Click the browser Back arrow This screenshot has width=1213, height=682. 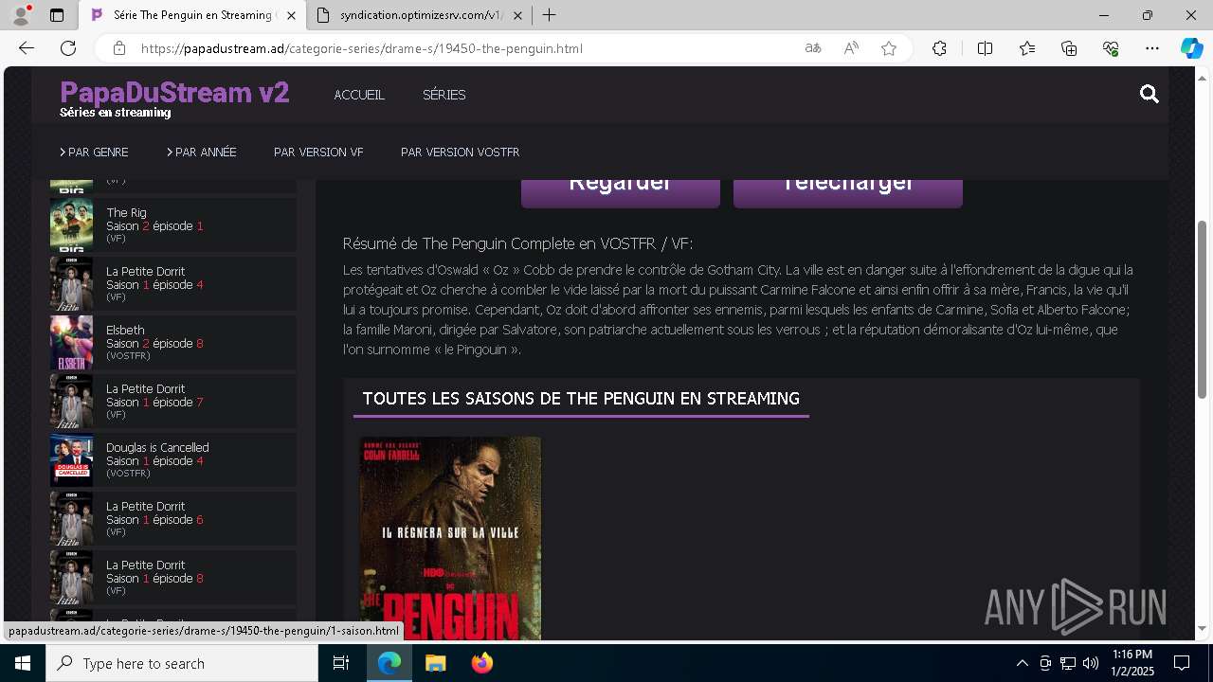pyautogui.click(x=27, y=48)
